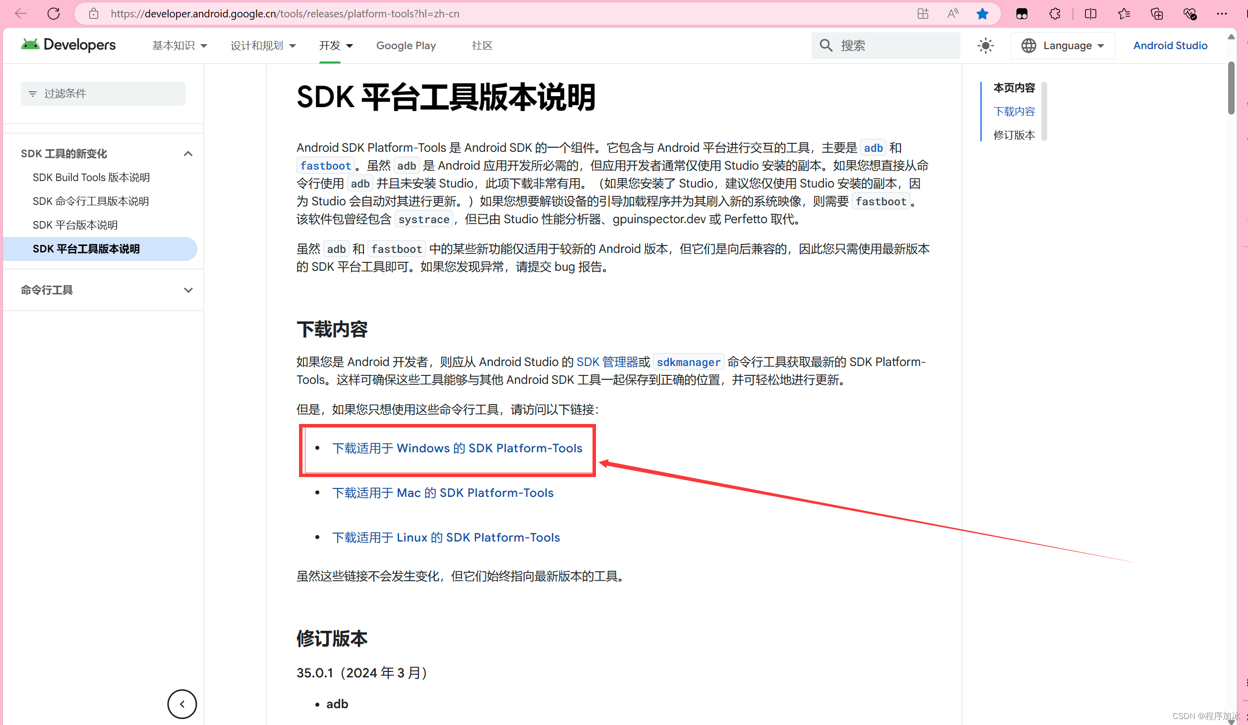Click the Windows SDK Platform-Tools download link
The width and height of the screenshot is (1248, 725).
coord(457,448)
